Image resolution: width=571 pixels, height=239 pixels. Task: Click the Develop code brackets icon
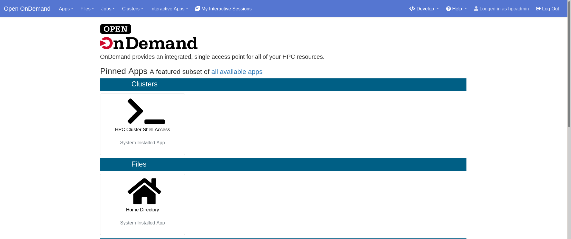point(412,9)
